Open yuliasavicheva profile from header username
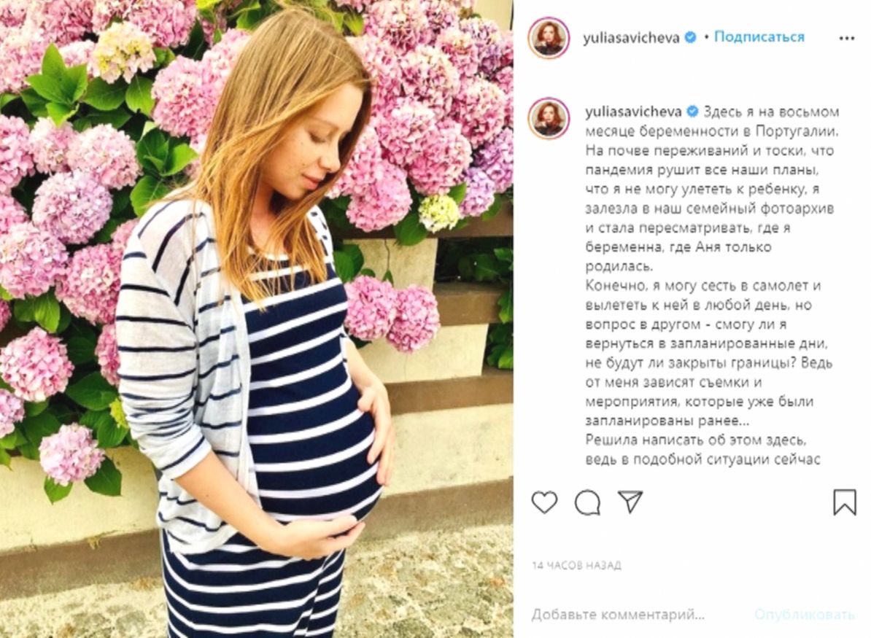 click(631, 38)
